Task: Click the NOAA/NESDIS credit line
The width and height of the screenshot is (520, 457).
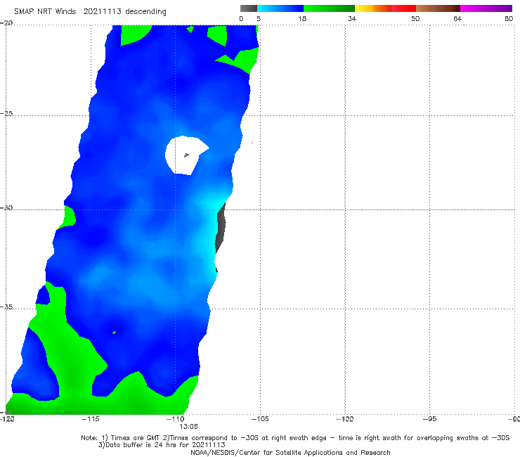Action: point(290,452)
